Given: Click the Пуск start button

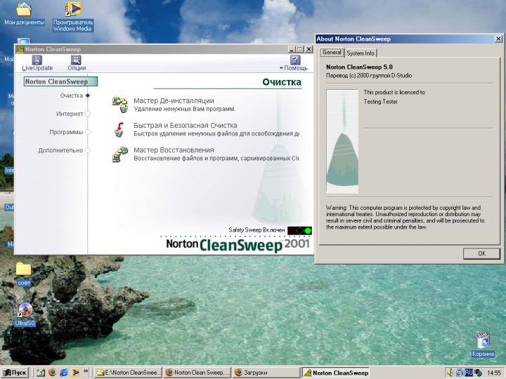Looking at the screenshot, I should click(15, 373).
